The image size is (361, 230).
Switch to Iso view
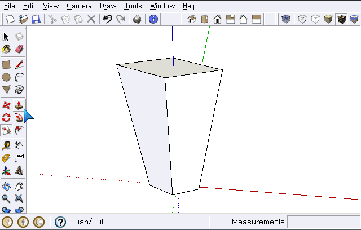coord(192,19)
